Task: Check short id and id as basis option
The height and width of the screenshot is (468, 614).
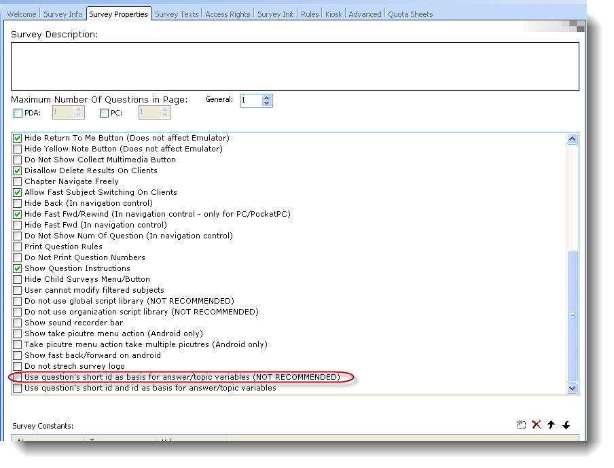Action: point(17,388)
